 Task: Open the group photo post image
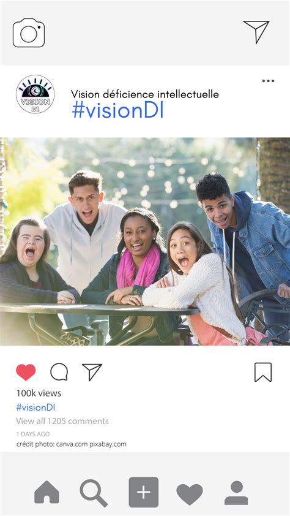(145, 241)
